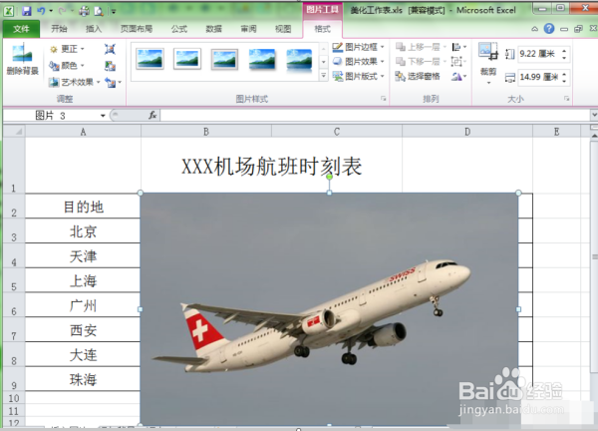Click the cell containing 北京

click(x=83, y=231)
